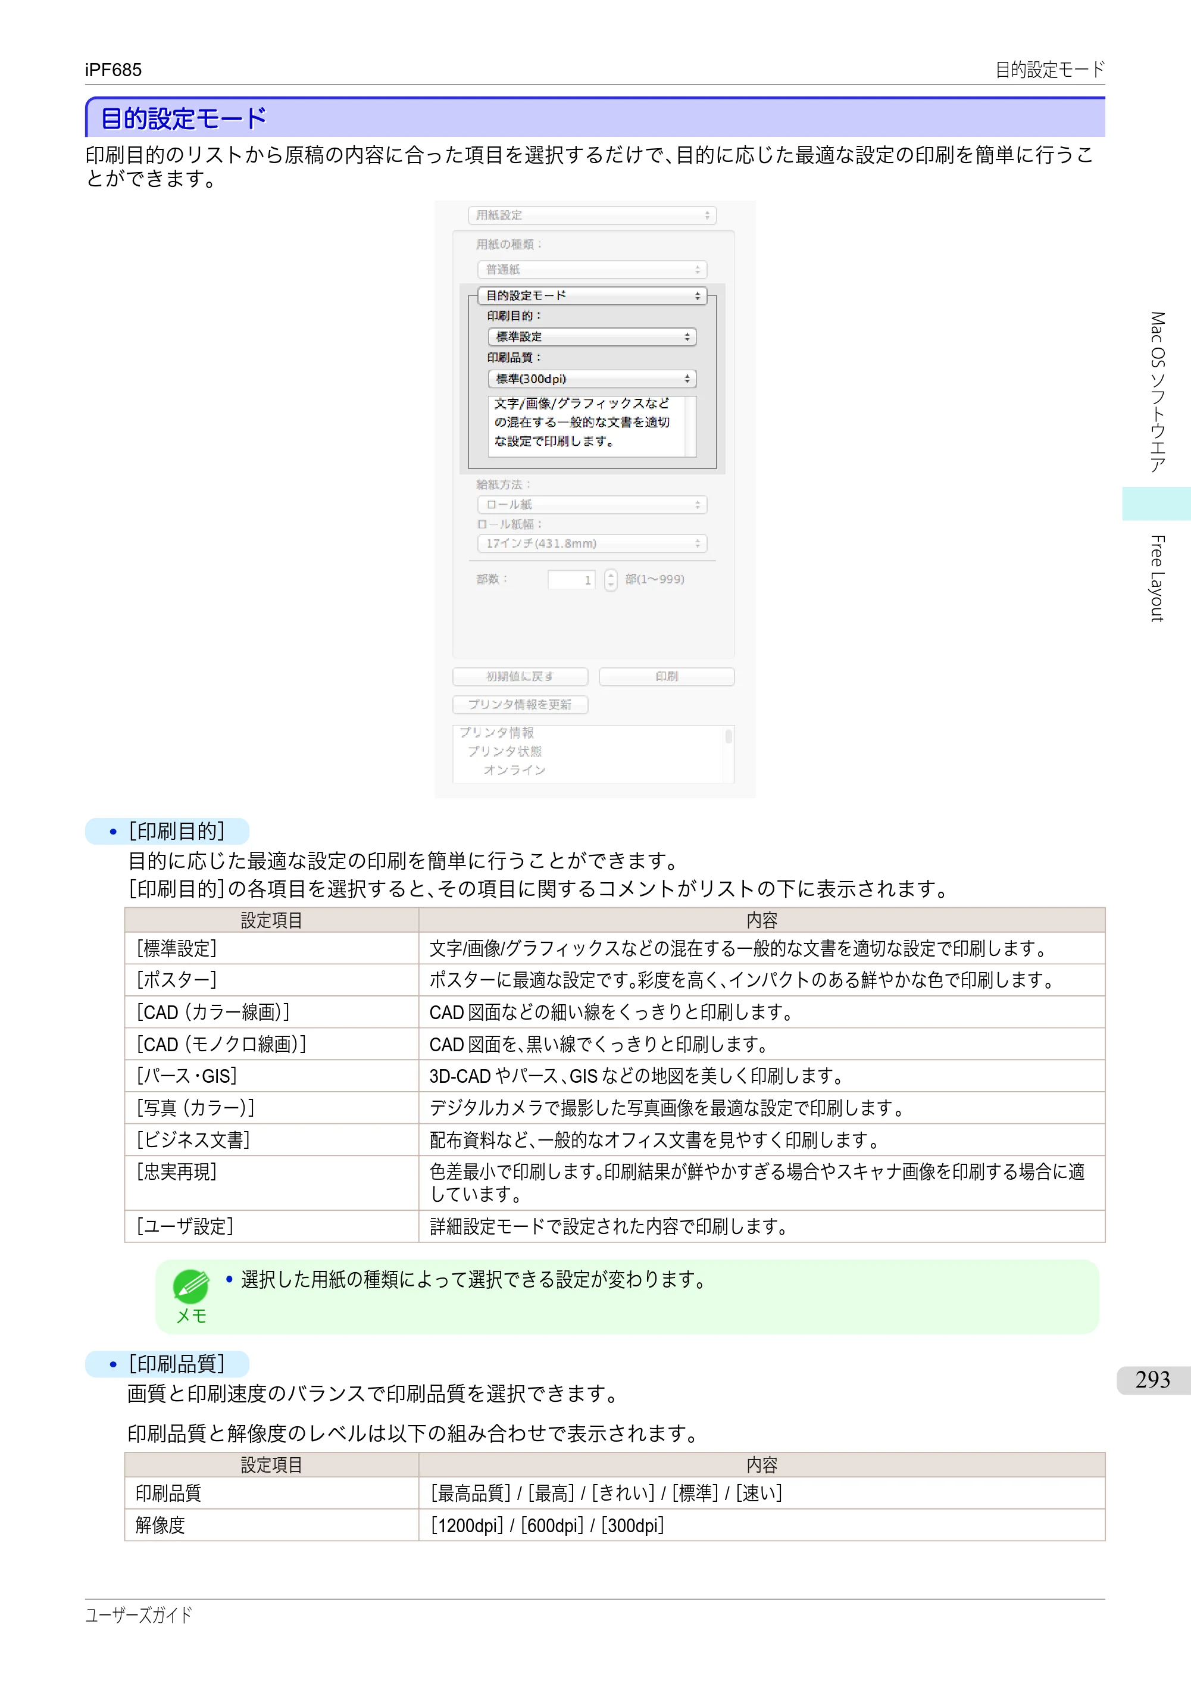
Task: Click the printer information list scrollbar
Action: point(729,754)
